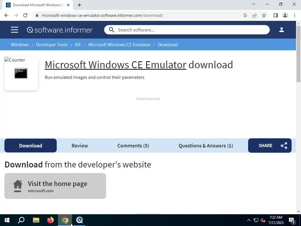301x226 pixels.
Task: Switch to the Review tab
Action: click(x=80, y=145)
